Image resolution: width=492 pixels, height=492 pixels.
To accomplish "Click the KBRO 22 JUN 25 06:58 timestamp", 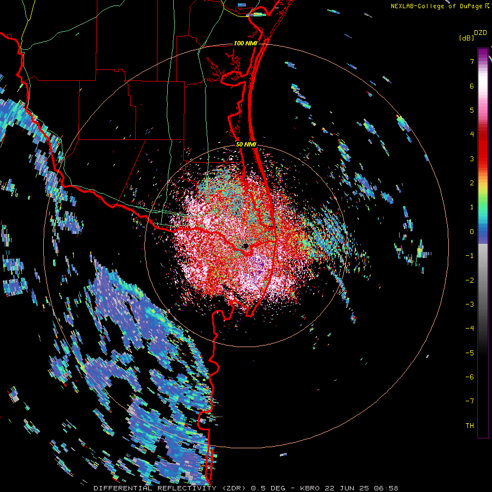I will point(349,488).
